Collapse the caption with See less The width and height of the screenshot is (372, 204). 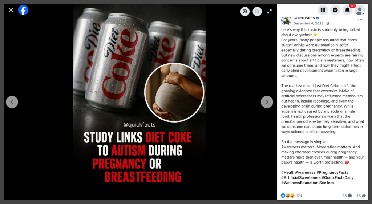(x=327, y=183)
